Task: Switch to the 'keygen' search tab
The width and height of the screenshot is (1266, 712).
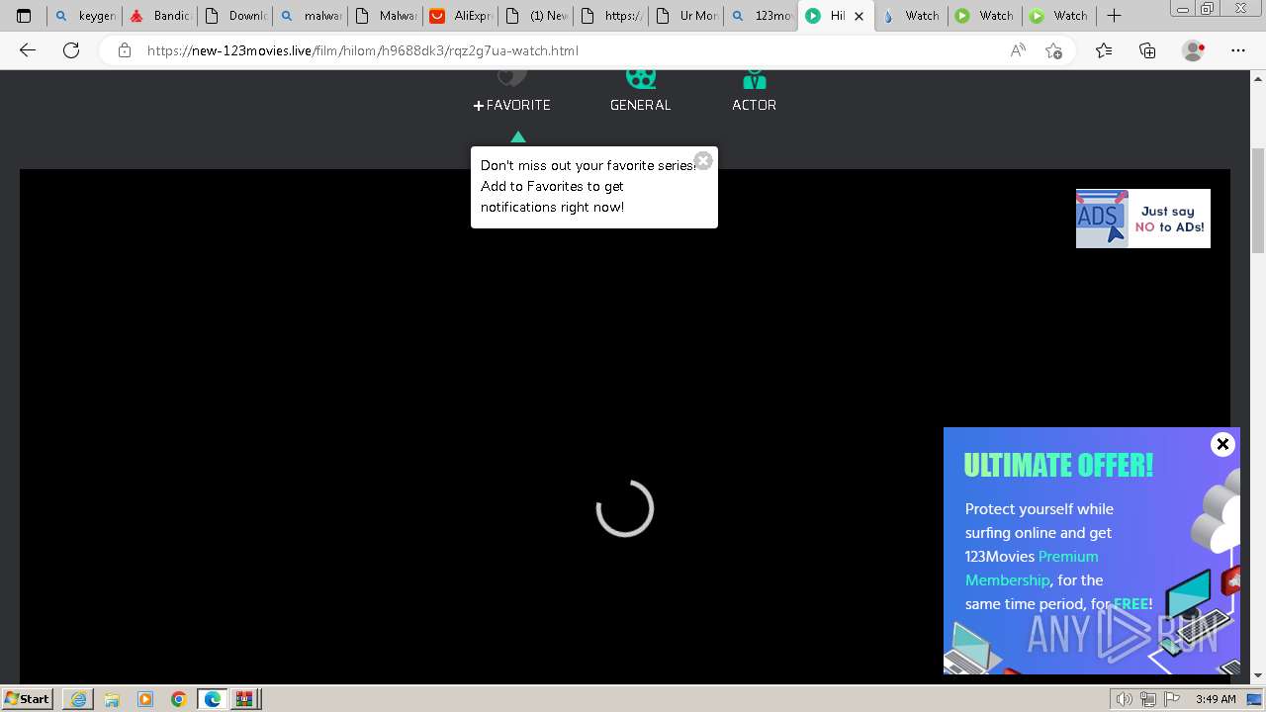Action: (85, 16)
